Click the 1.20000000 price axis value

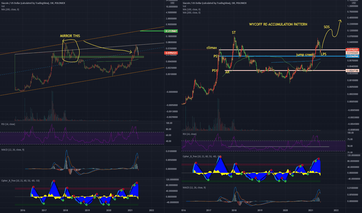pos(353,6)
